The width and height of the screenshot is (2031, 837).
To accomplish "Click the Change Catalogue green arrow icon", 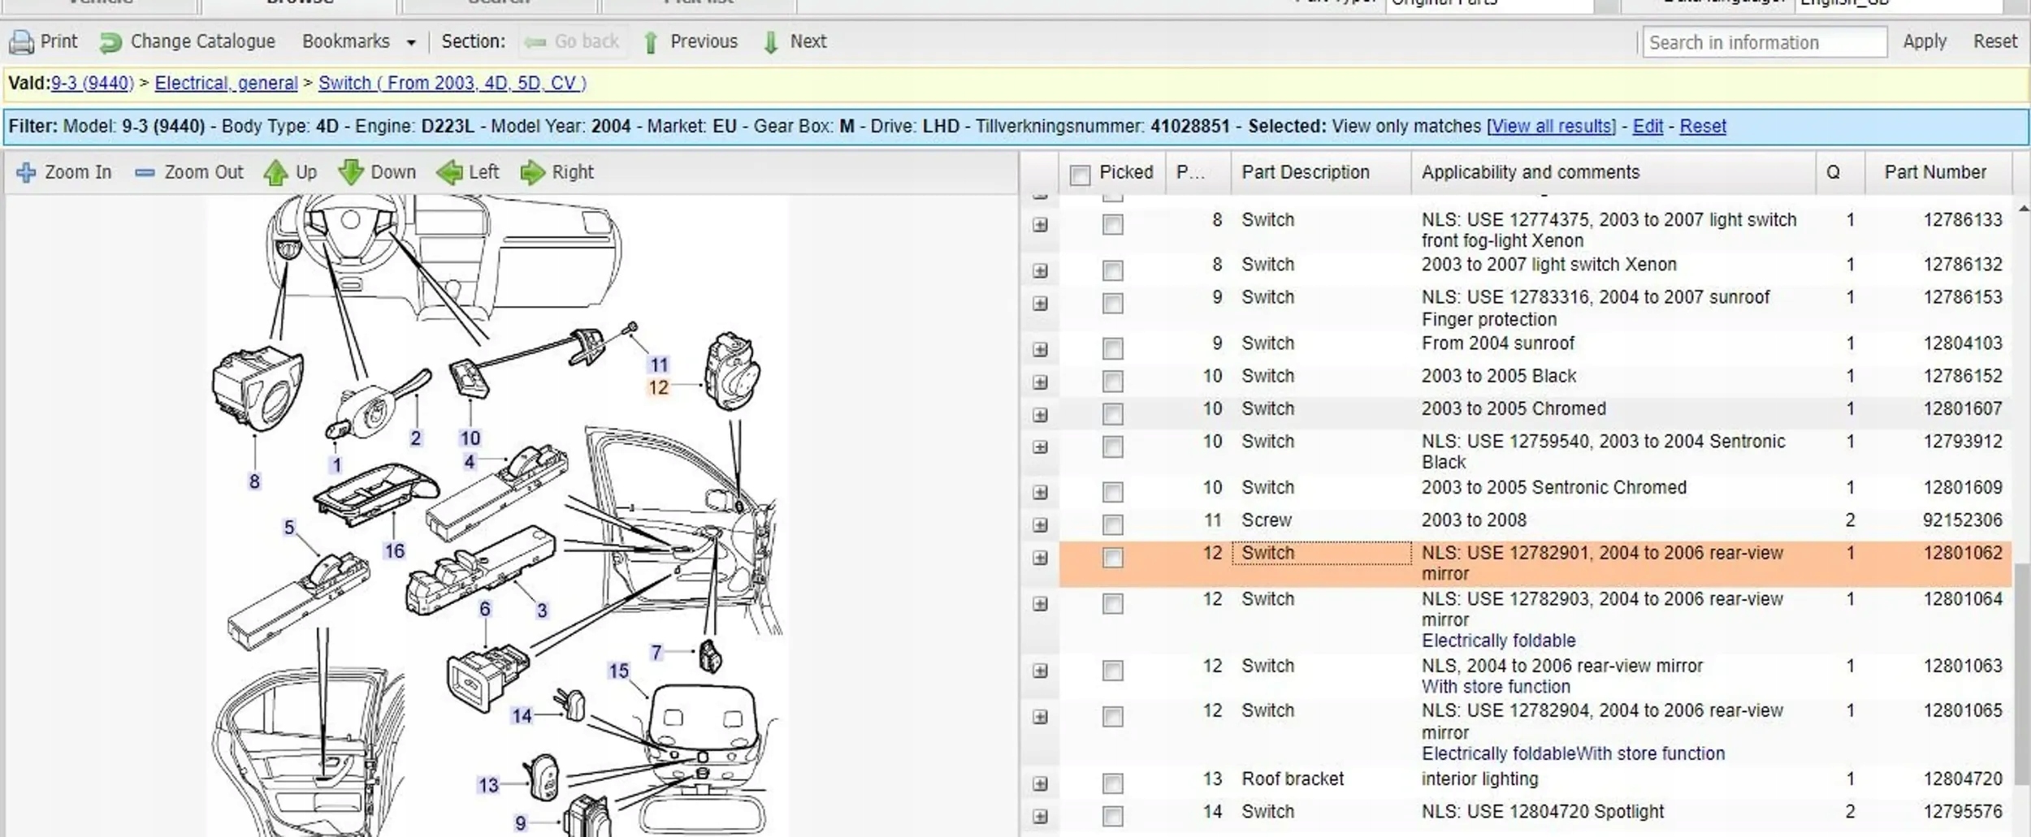I will pos(110,42).
